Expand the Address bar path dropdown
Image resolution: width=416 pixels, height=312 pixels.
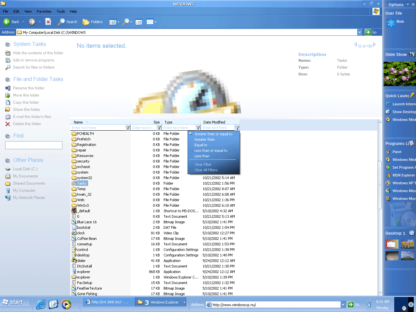pos(359,32)
